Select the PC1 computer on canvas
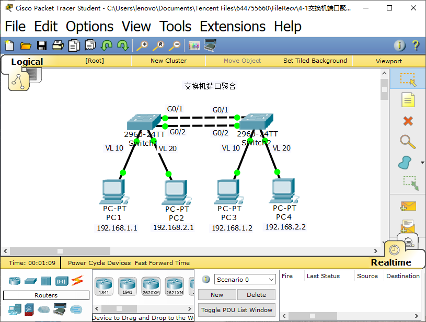Viewport: 426px width, 322px height. (x=113, y=191)
